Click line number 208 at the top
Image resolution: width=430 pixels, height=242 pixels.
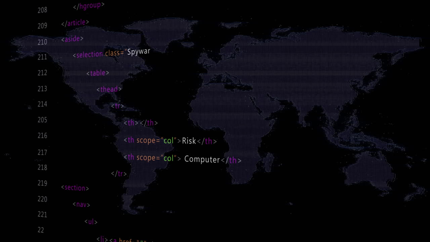point(42,10)
